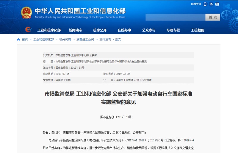Click 文章来源 消费品工业司 text
Screen dimensions: 238x153
57,80
